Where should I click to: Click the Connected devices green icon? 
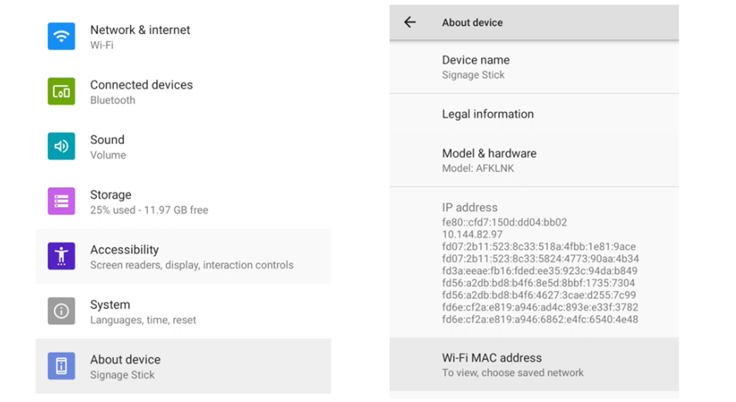coord(61,92)
